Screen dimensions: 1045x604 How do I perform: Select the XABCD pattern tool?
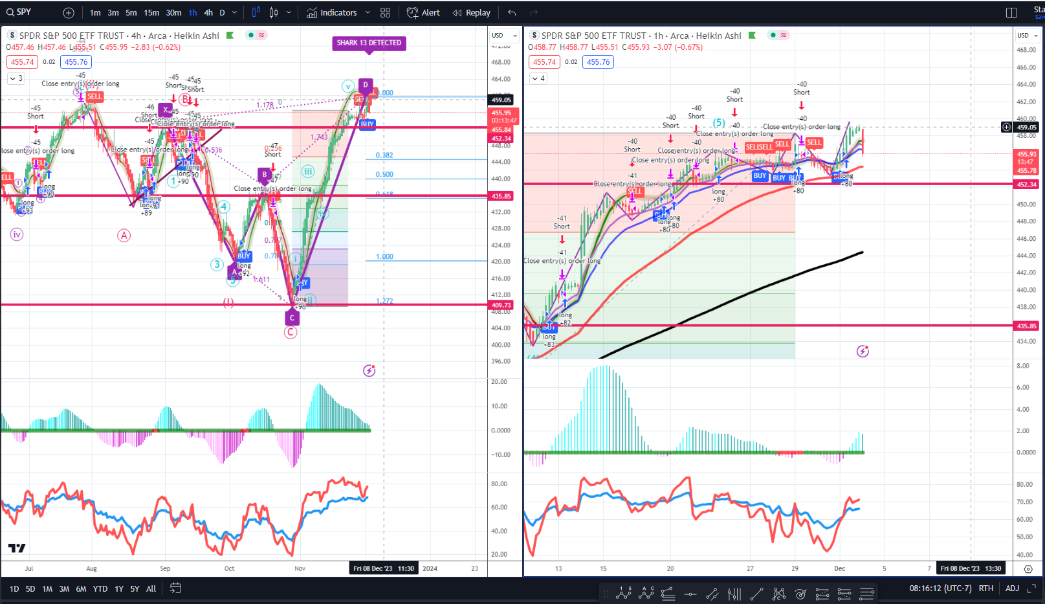point(779,592)
